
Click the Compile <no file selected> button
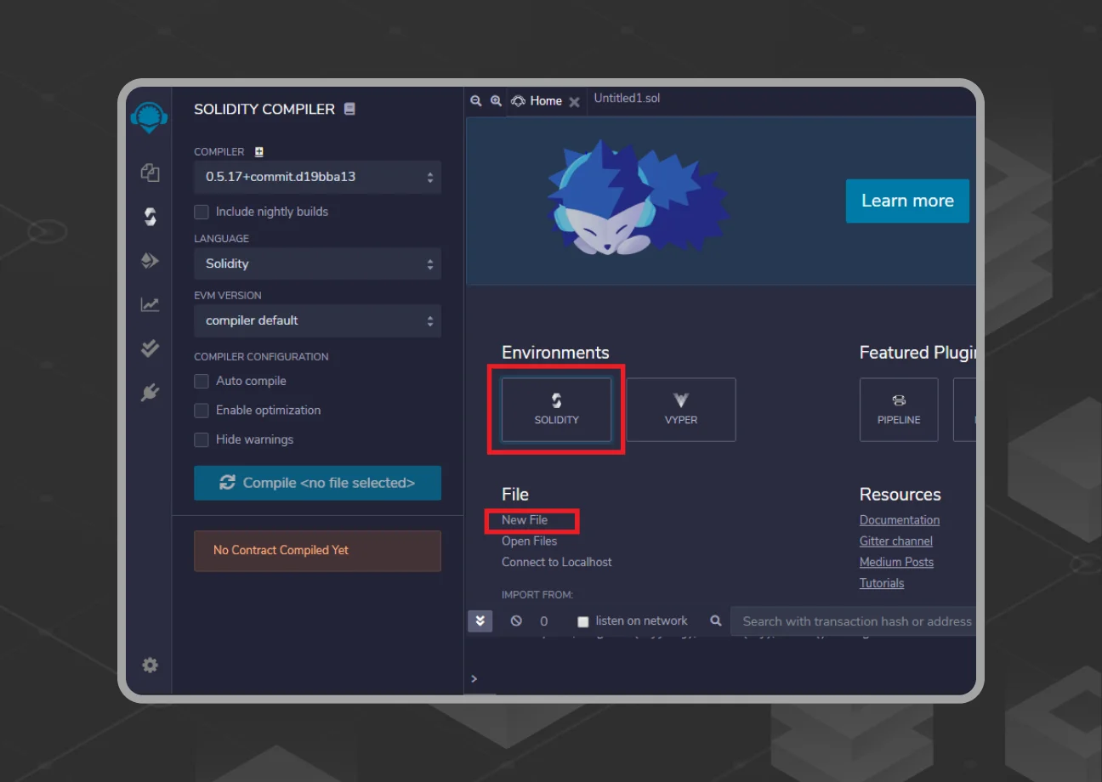pyautogui.click(x=317, y=483)
